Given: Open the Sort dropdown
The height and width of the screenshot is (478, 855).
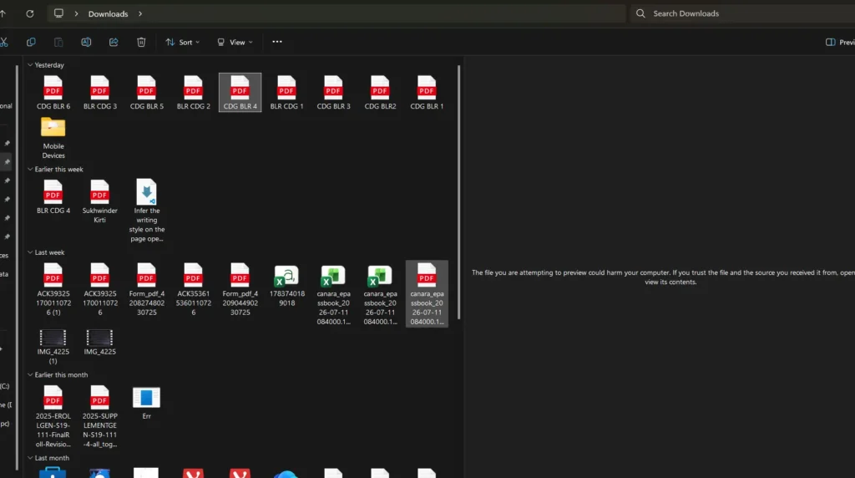Looking at the screenshot, I should coord(183,42).
